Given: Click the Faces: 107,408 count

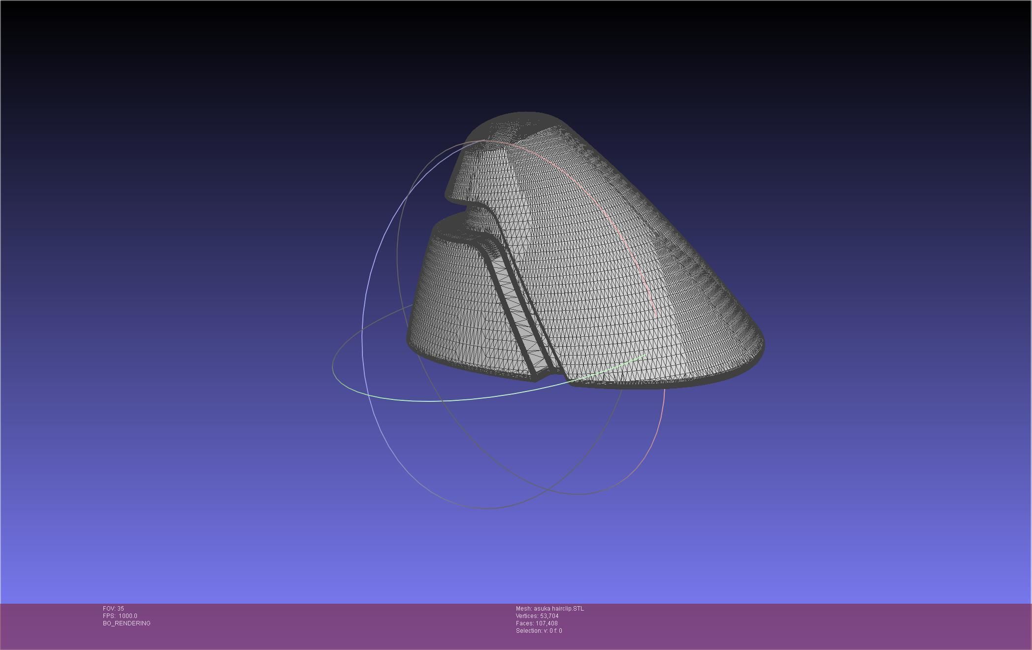Looking at the screenshot, I should click(536, 623).
